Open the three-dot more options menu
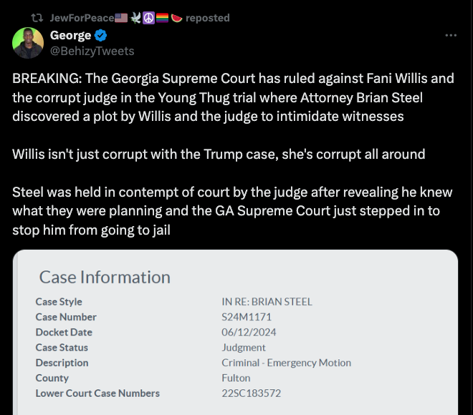473x415 pixels. (x=451, y=35)
